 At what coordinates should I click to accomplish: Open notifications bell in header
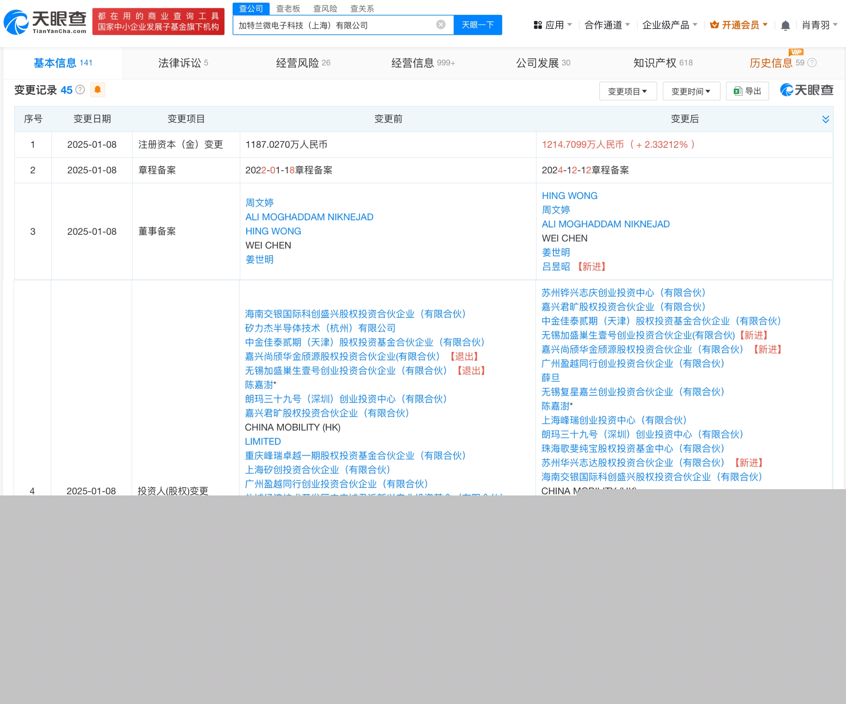[785, 25]
